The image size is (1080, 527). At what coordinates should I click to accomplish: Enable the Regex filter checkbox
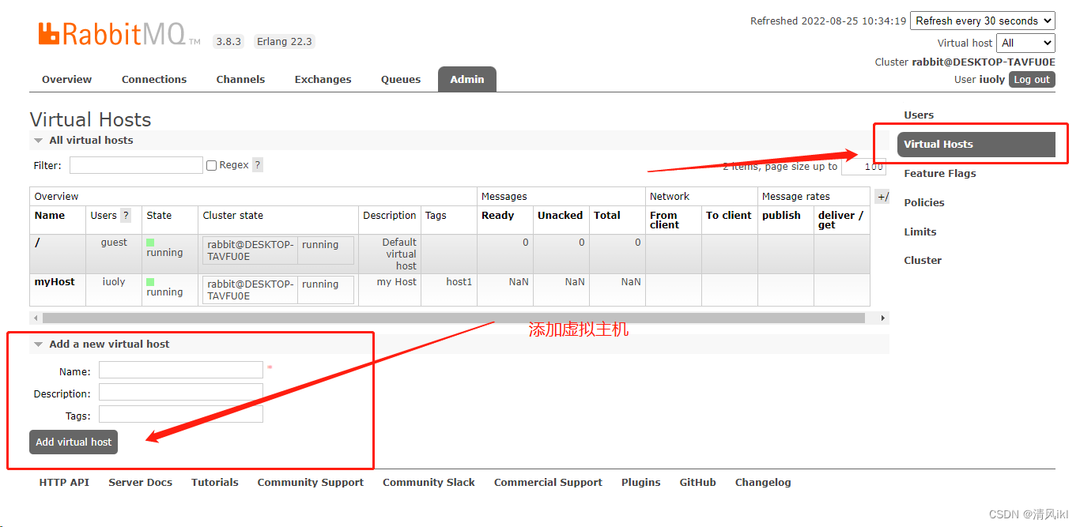coord(211,165)
